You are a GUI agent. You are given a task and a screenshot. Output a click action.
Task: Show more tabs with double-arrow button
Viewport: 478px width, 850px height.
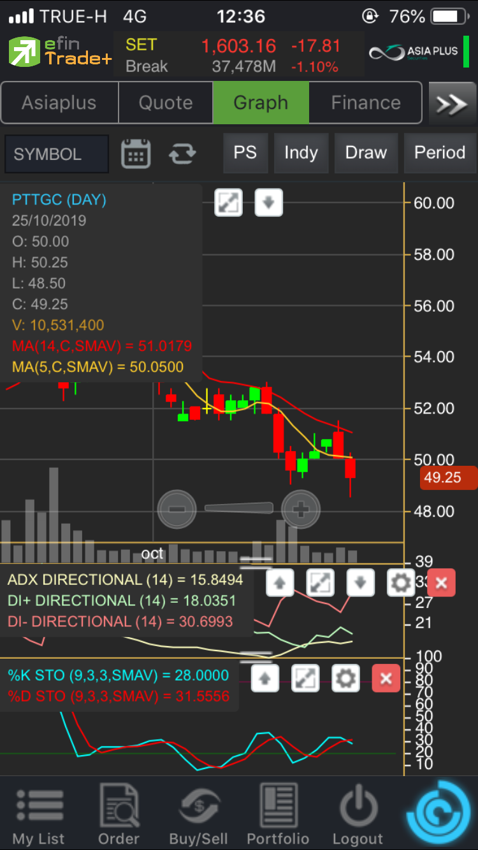point(452,103)
